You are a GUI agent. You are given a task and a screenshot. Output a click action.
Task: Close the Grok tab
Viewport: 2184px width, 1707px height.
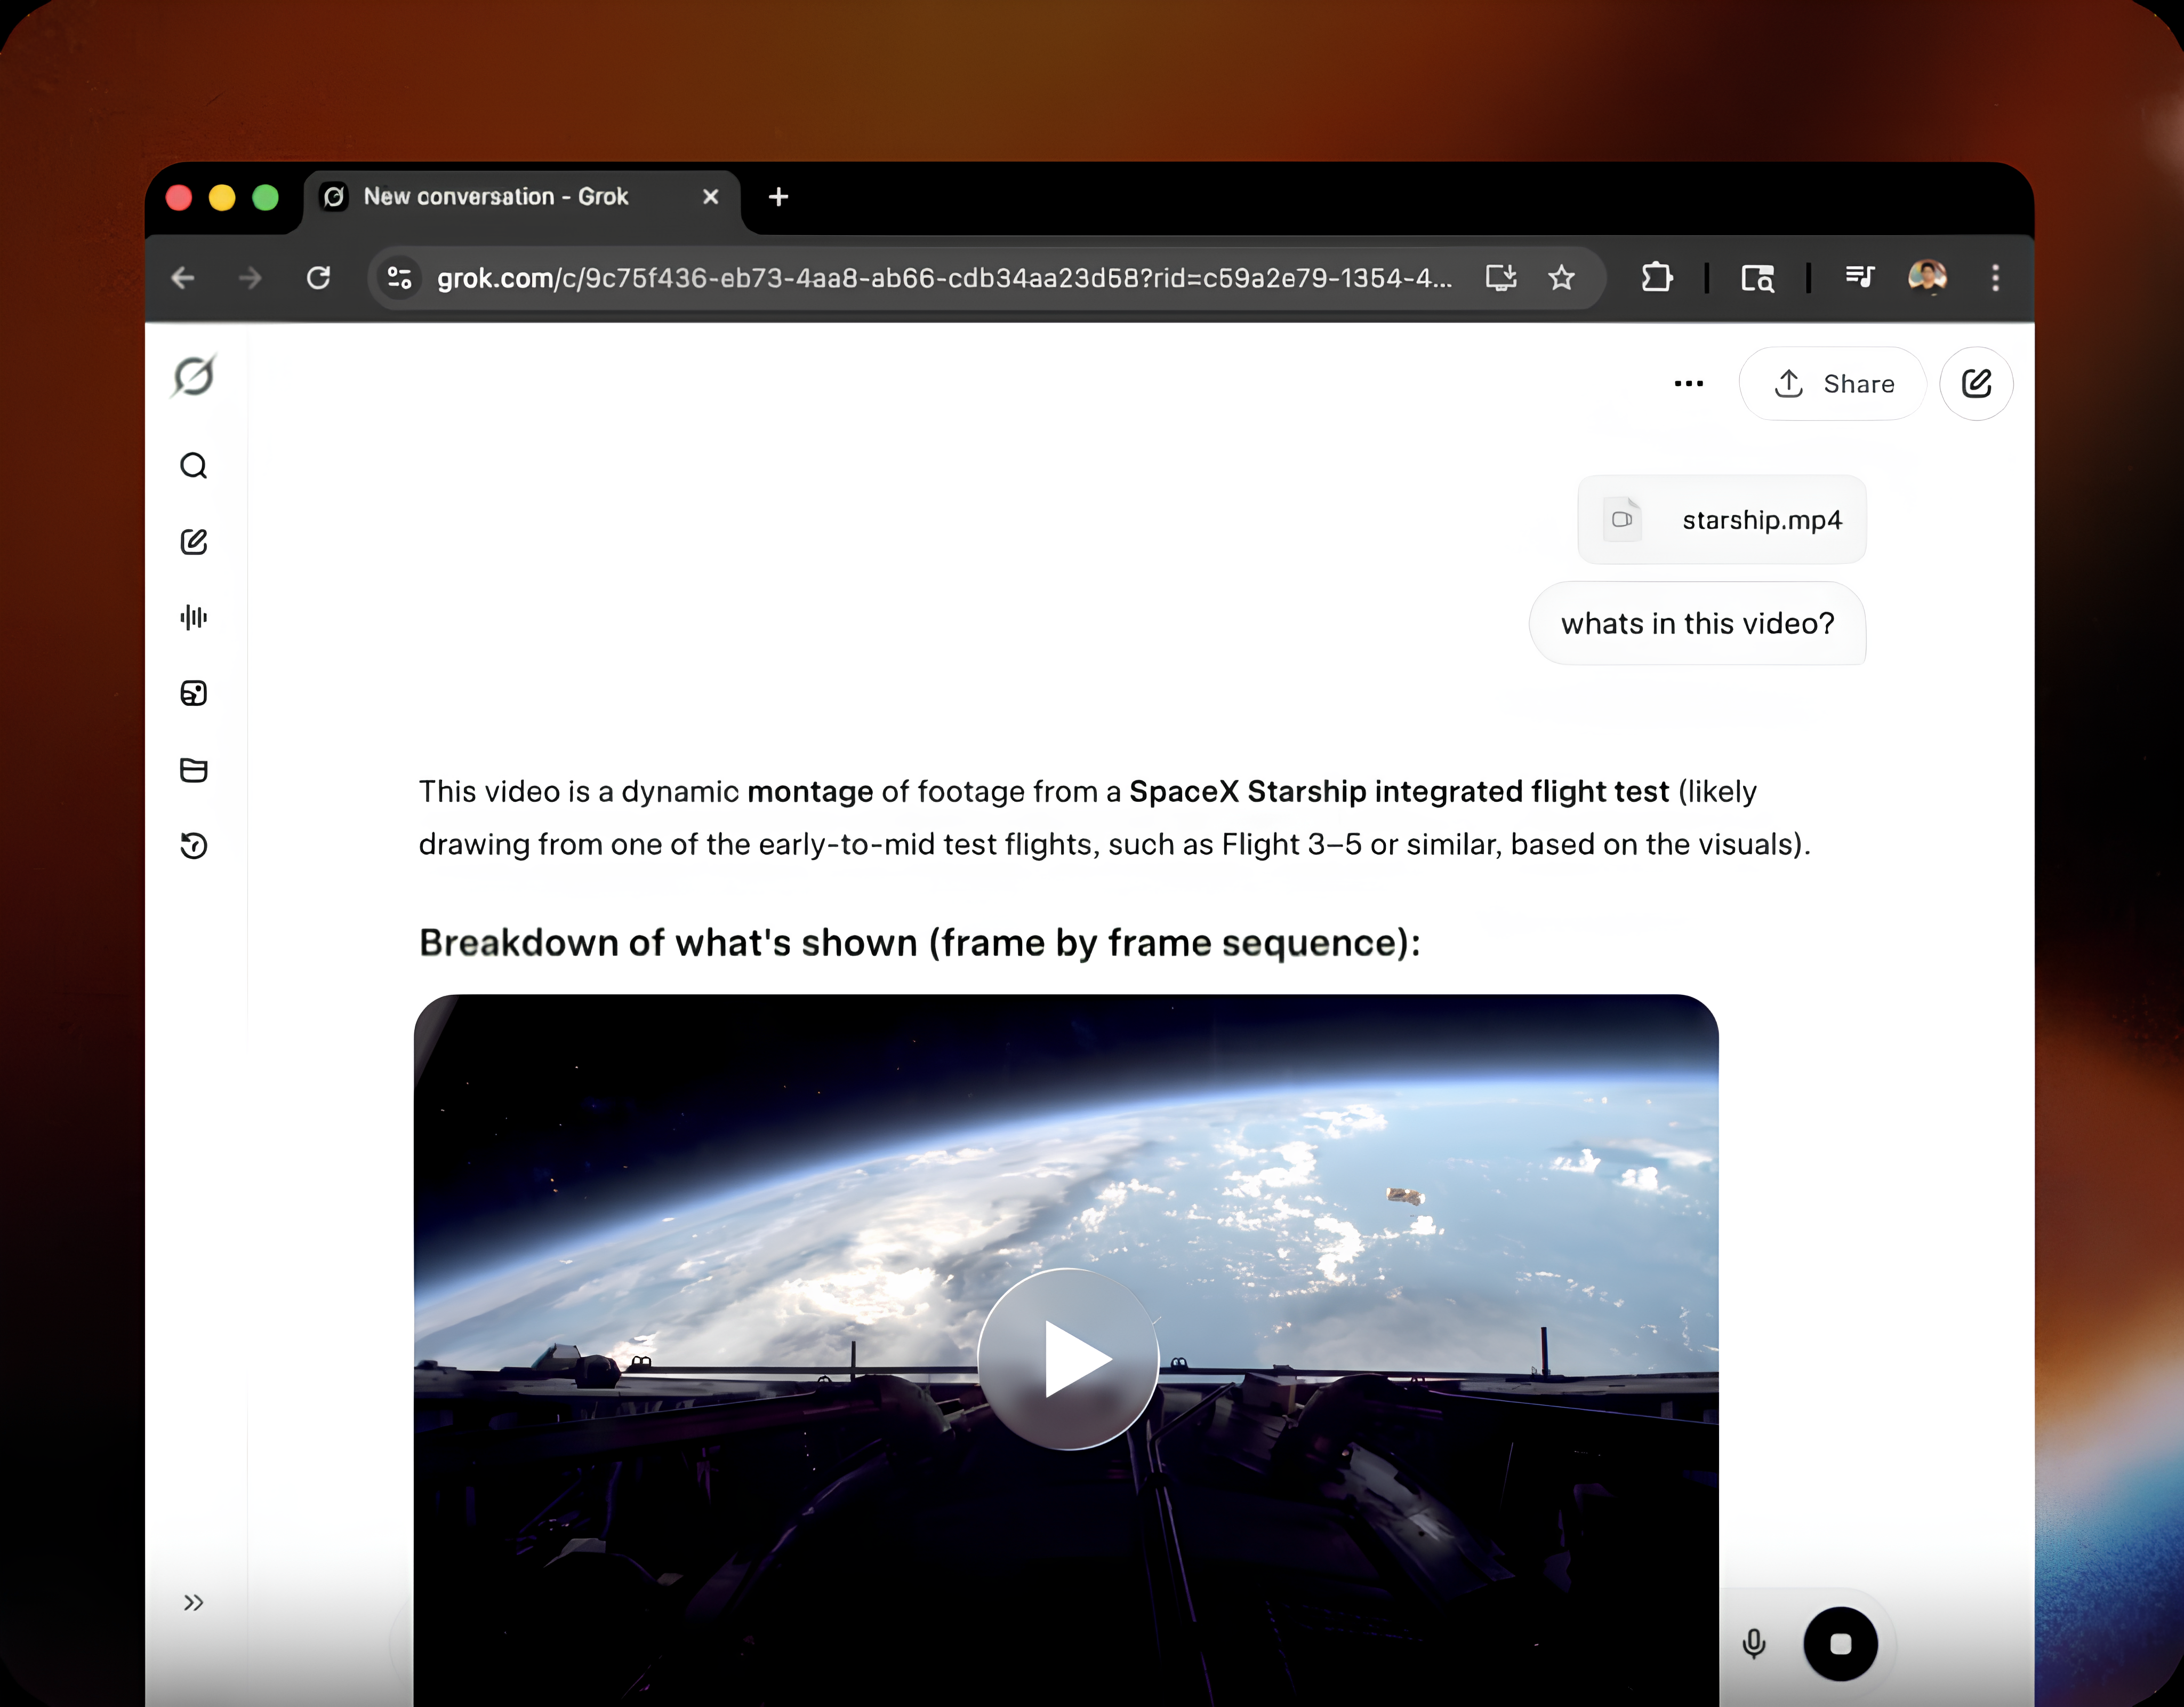pyautogui.click(x=711, y=197)
